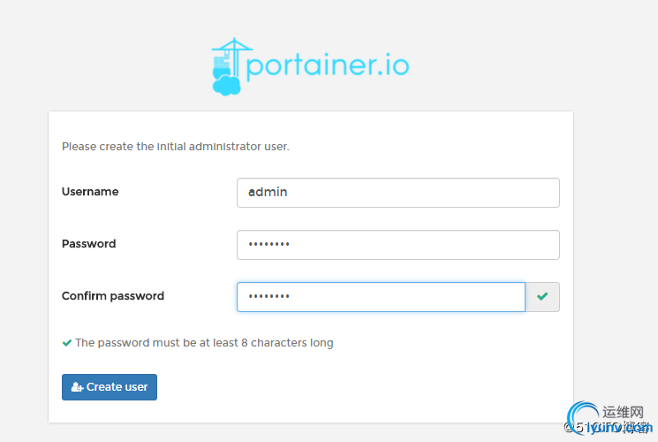Click the blue swirl watermark logo
This screenshot has width=658, height=442.
coord(583,417)
